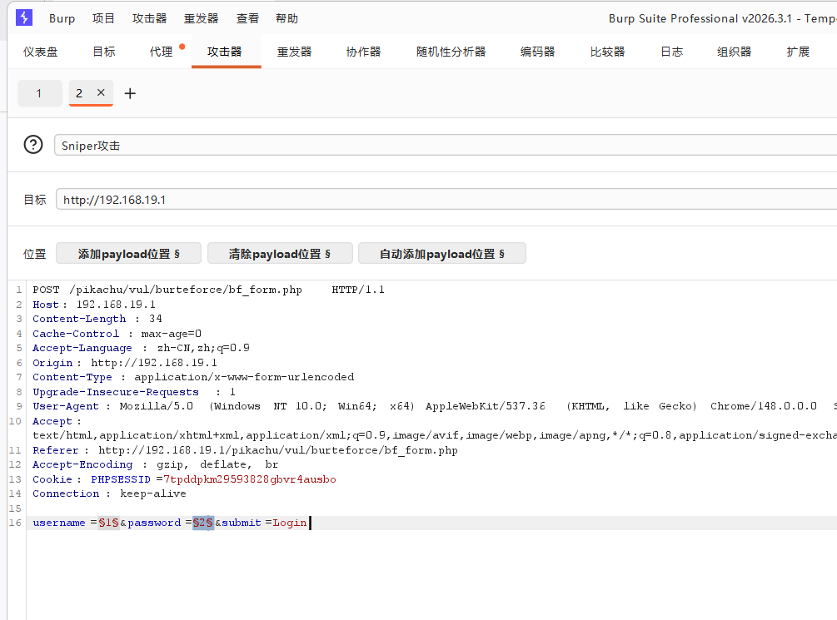Viewport: 837px width, 620px height.
Task: Click the highlighted §2§ password payload marker
Action: (x=203, y=523)
